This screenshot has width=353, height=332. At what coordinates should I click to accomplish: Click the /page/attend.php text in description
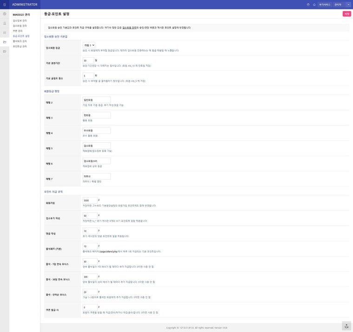tap(108, 252)
